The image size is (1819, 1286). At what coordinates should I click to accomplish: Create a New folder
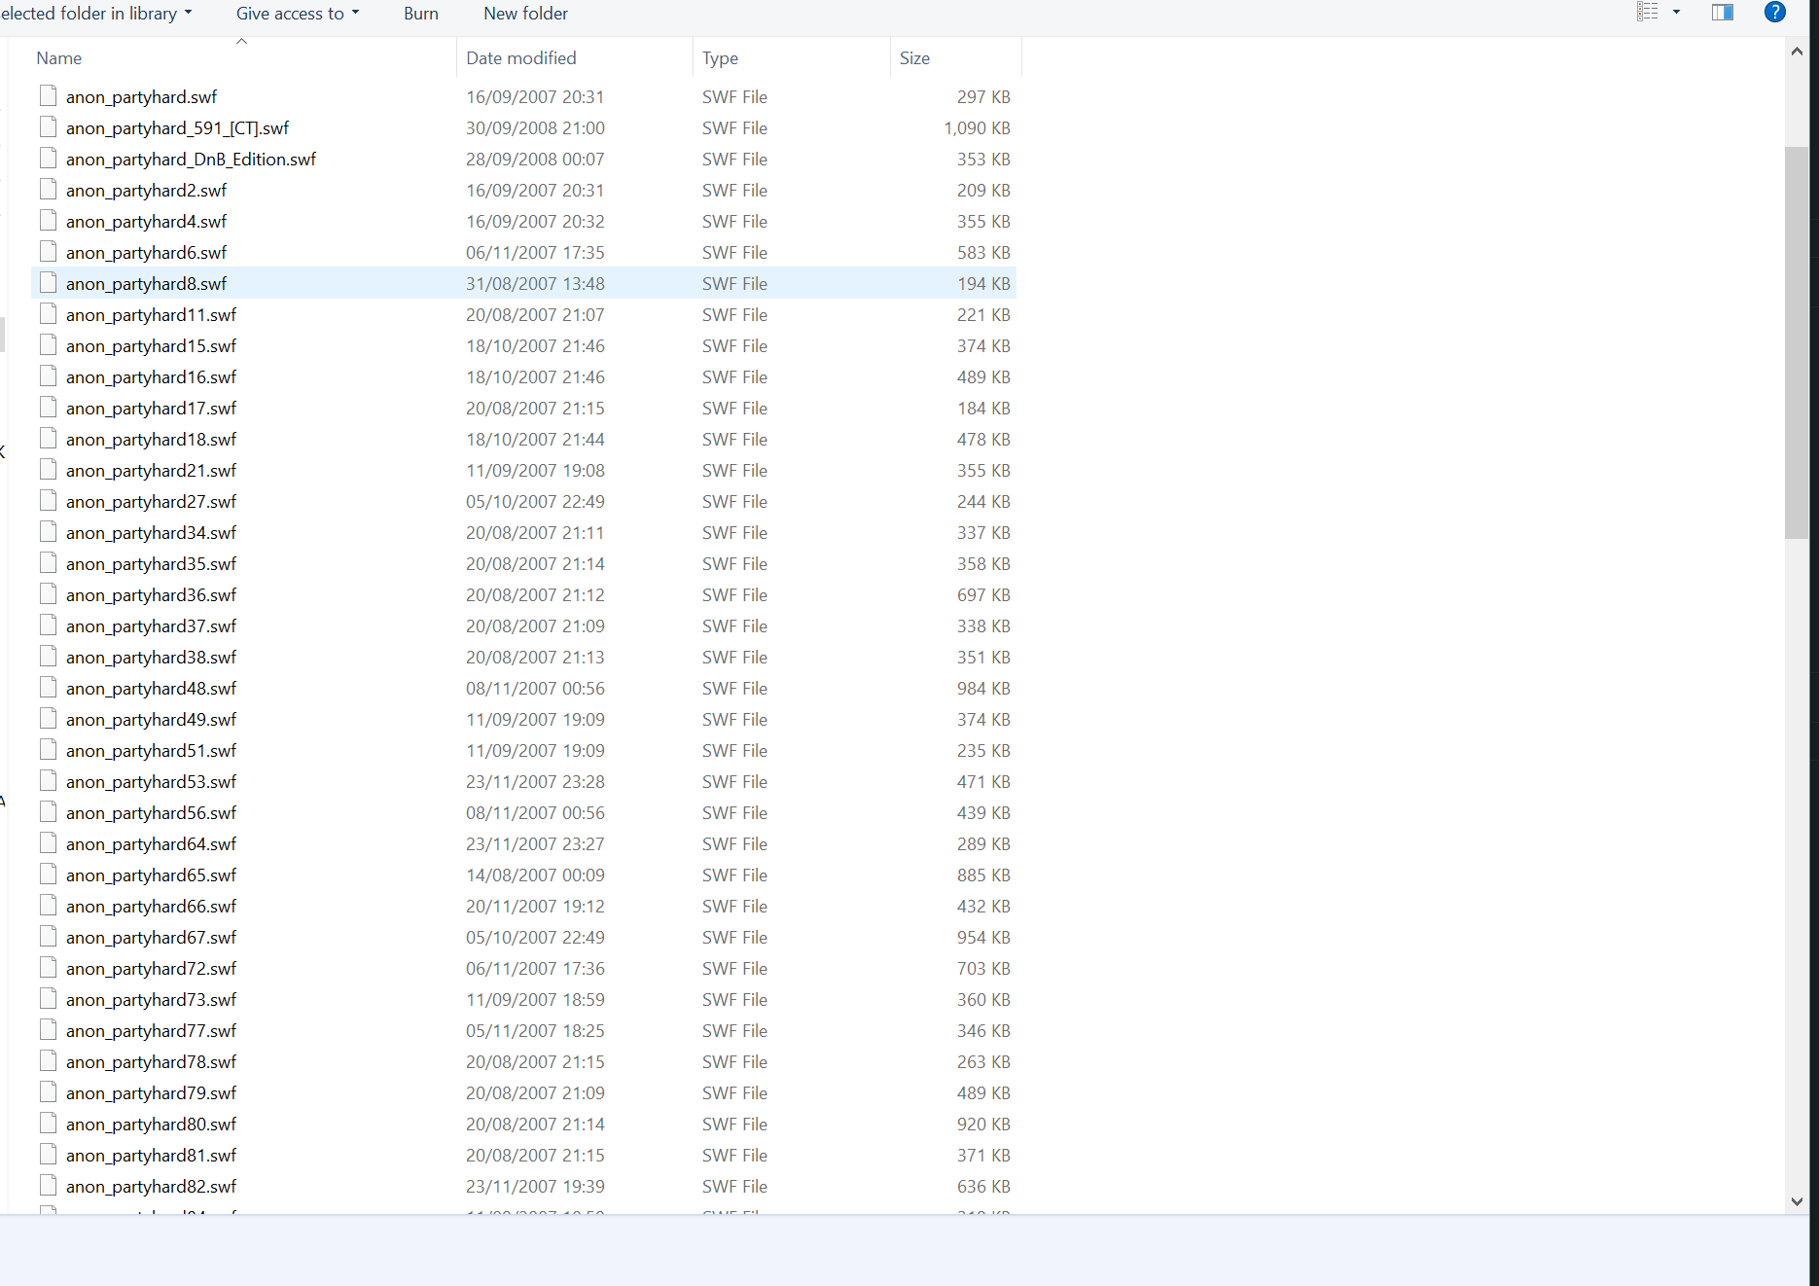tap(525, 14)
